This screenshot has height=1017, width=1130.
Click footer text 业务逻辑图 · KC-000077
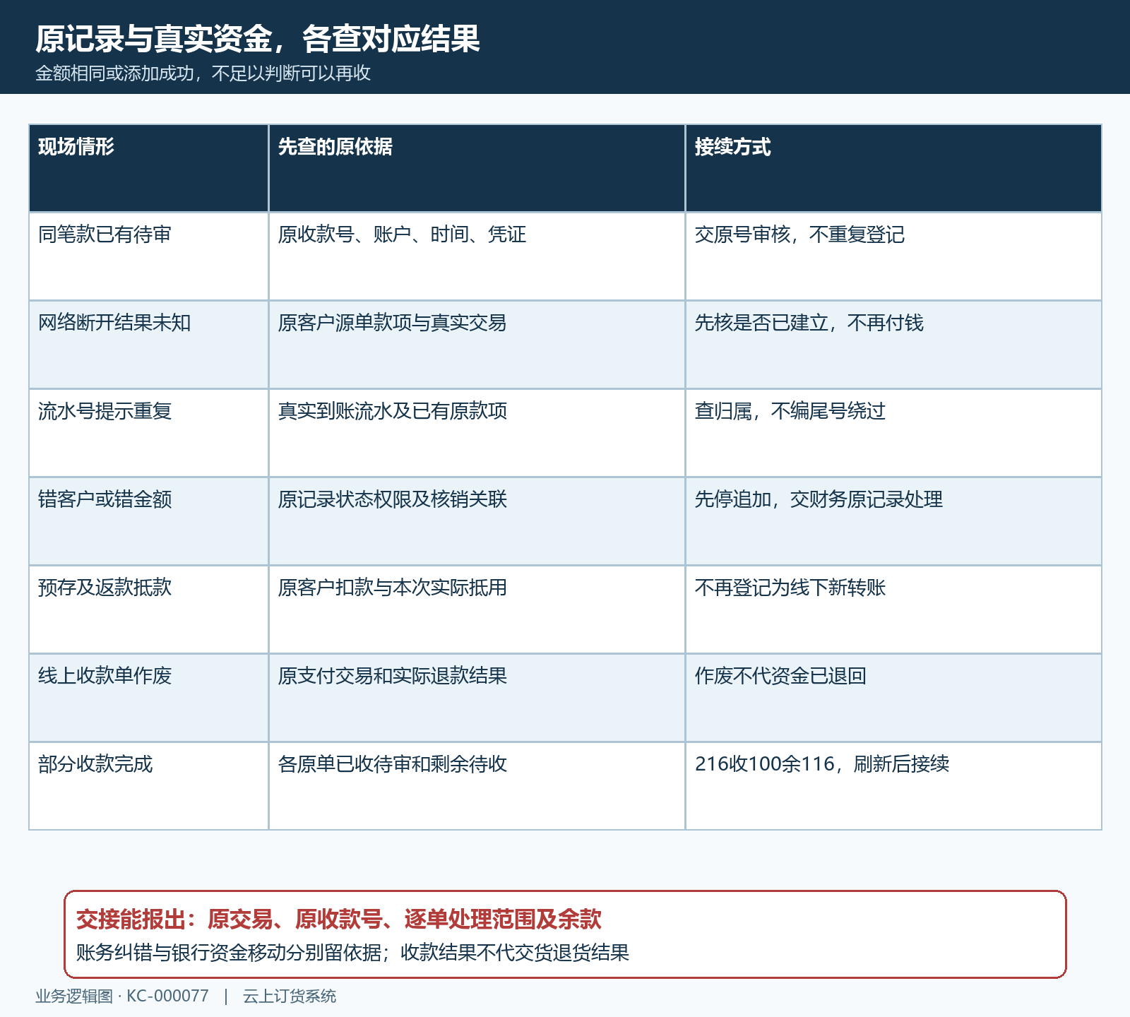[x=122, y=996]
